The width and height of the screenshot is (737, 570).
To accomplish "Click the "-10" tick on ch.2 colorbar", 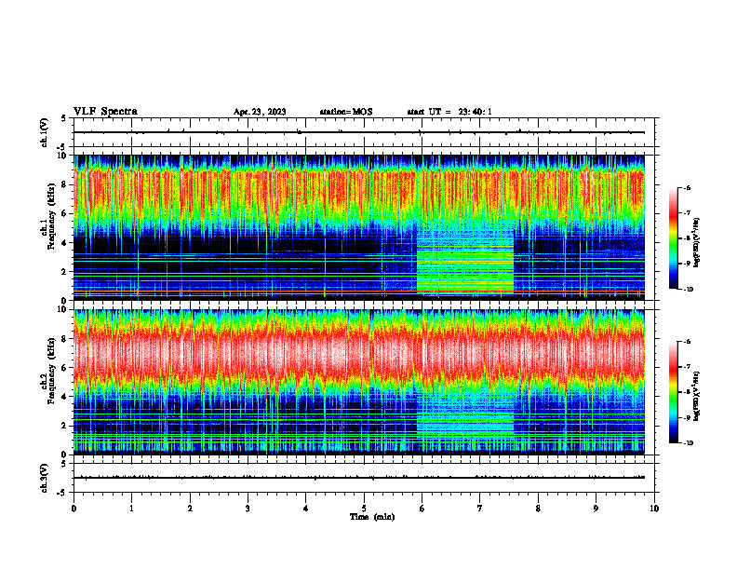I will click(688, 443).
